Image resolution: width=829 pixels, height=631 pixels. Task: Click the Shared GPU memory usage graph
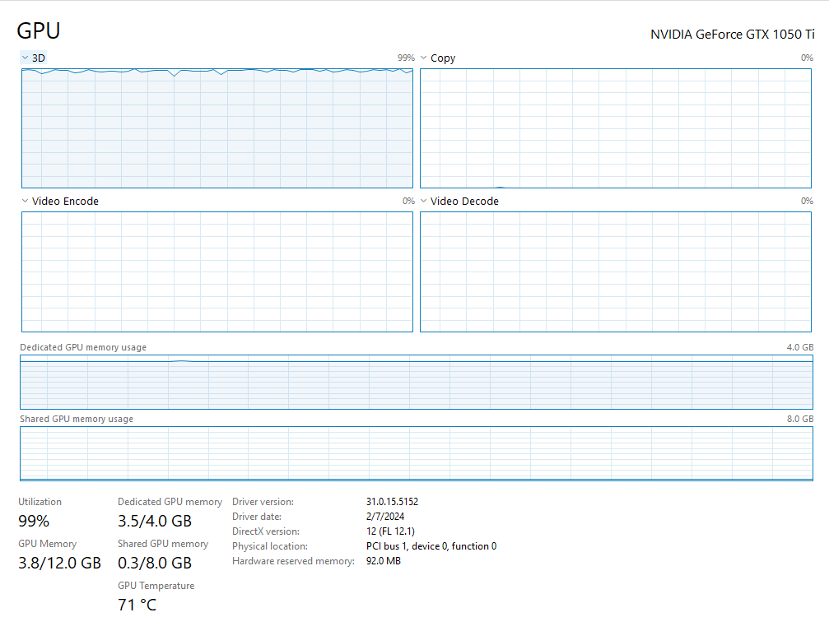(416, 453)
